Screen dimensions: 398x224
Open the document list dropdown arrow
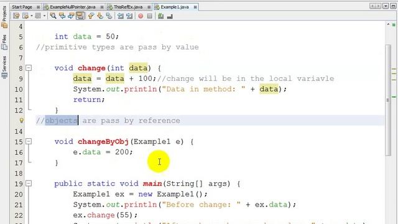point(386,6)
